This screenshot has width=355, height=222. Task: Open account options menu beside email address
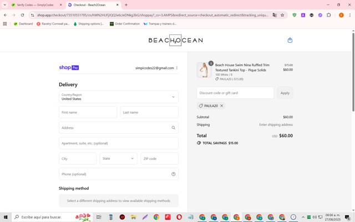pos(177,68)
